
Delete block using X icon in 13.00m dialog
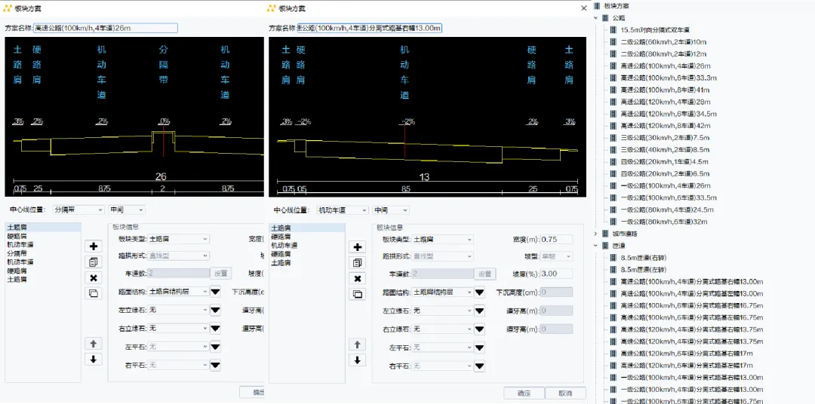(x=357, y=278)
